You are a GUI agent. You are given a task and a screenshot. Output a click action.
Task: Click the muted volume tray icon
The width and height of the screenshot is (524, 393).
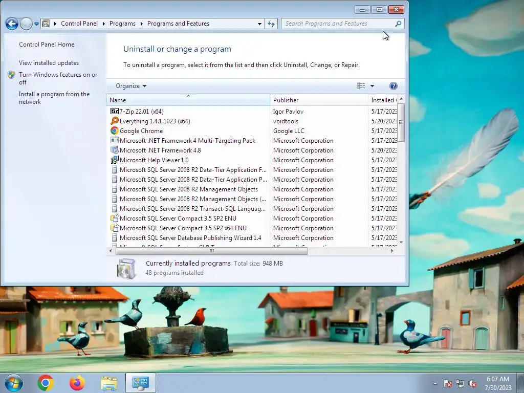[x=472, y=383]
